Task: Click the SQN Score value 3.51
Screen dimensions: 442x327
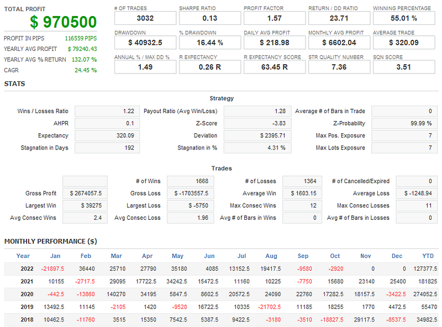Action: click(x=404, y=67)
